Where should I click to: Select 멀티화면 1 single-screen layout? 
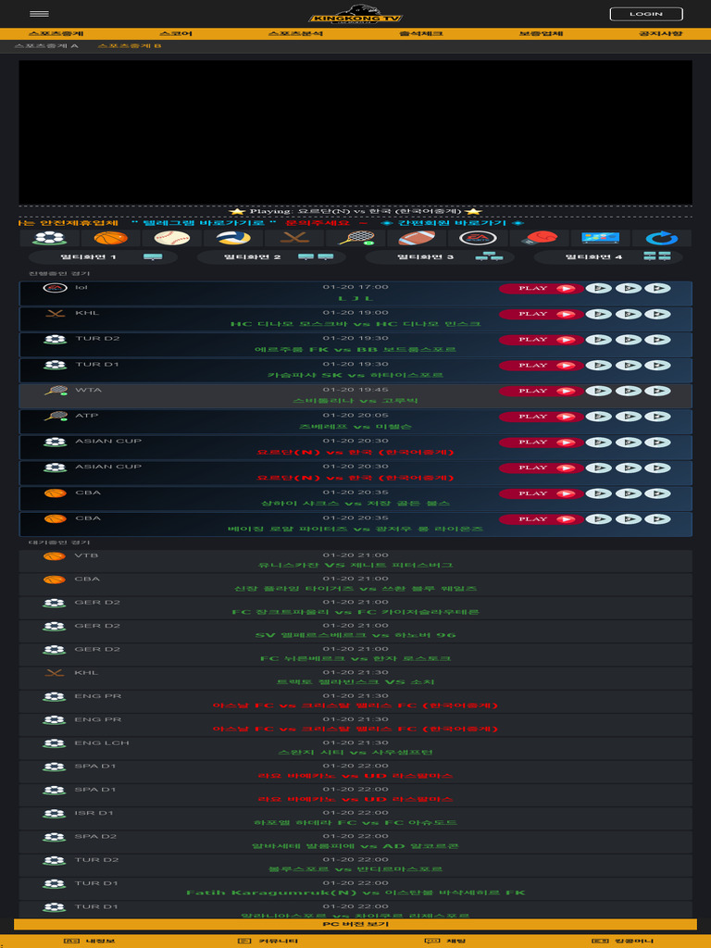point(104,257)
